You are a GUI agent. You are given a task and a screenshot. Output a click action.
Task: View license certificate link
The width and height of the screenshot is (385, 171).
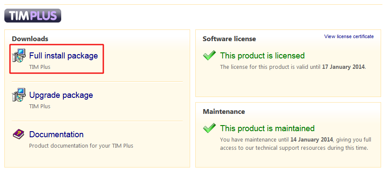coord(349,36)
